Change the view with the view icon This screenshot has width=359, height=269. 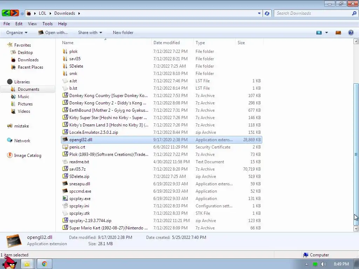tap(319, 33)
